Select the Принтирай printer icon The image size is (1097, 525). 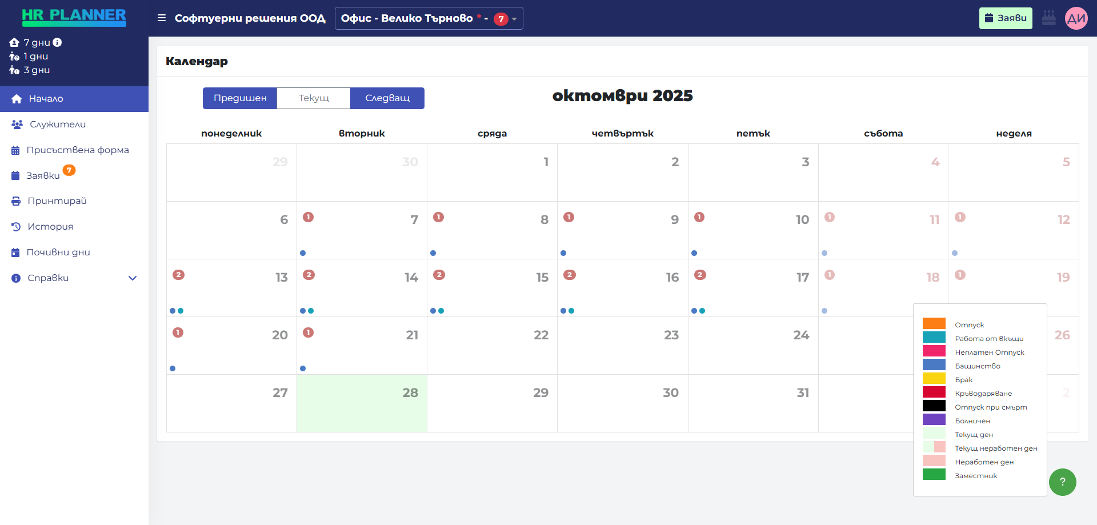click(x=15, y=201)
